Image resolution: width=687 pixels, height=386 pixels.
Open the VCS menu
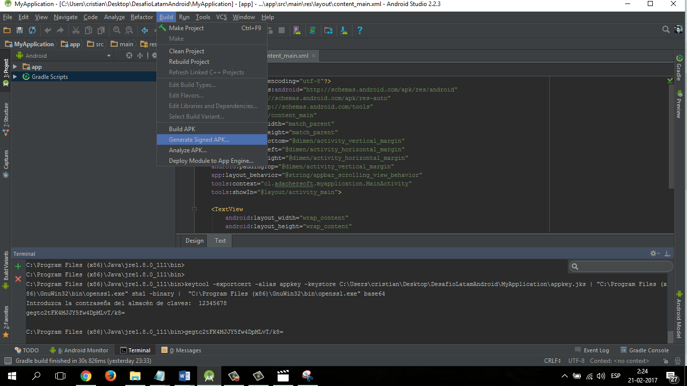pos(221,17)
